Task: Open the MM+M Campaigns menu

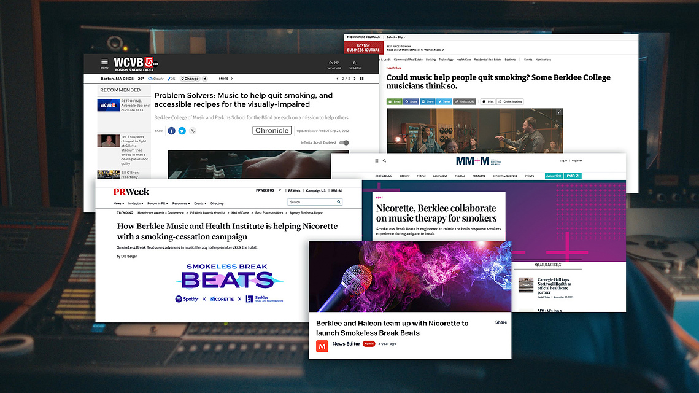Action: point(440,176)
